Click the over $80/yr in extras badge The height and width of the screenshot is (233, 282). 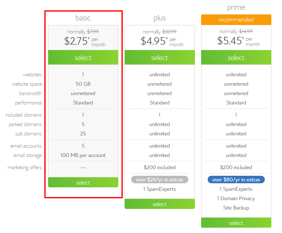(236, 180)
